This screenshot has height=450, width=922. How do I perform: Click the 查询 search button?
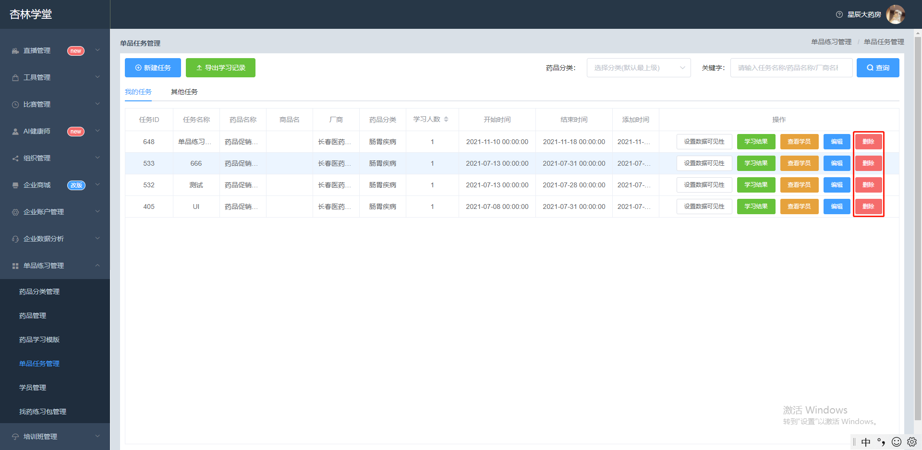878,68
